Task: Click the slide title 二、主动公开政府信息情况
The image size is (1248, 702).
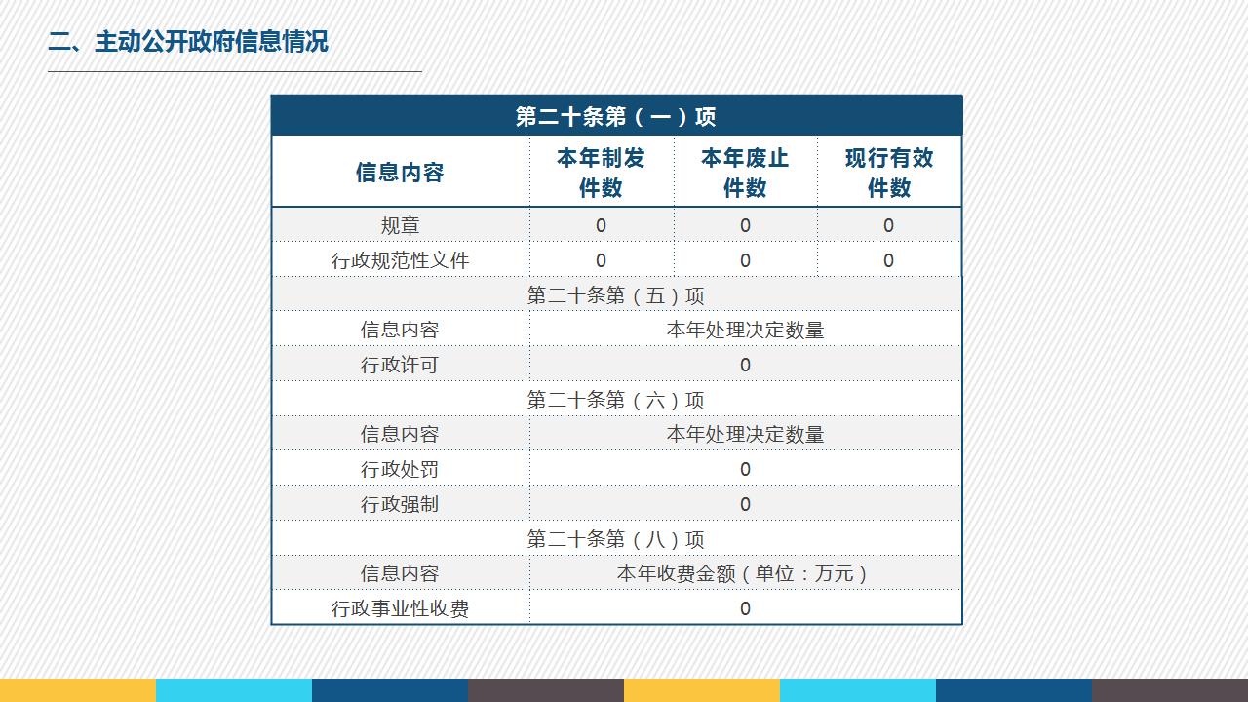Action: click(188, 42)
